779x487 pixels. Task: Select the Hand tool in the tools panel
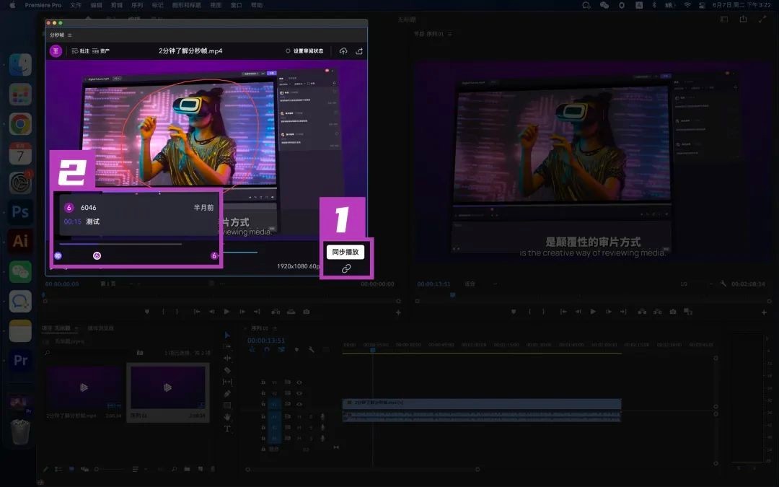227,417
